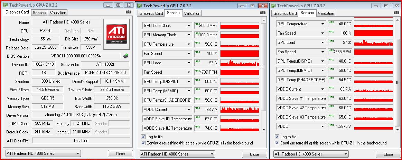Click the Shaders 800 Unified value
The width and height of the screenshot is (402, 160).
click(51, 81)
